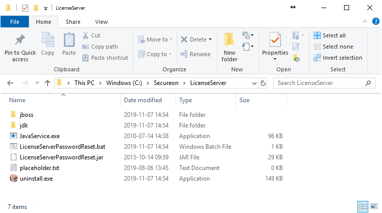Switch to large icons view layout
The width and height of the screenshot is (382, 213).
click(x=374, y=206)
